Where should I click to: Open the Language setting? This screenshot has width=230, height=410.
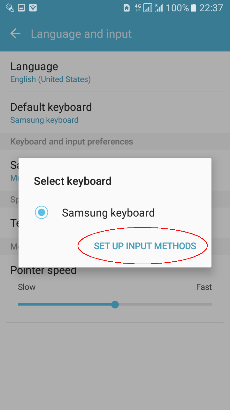115,72
